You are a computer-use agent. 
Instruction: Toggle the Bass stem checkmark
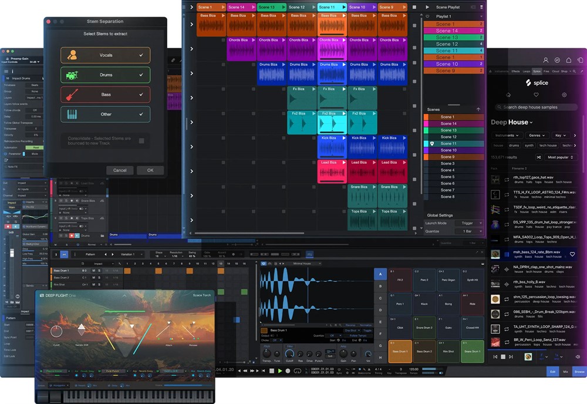[x=141, y=95]
